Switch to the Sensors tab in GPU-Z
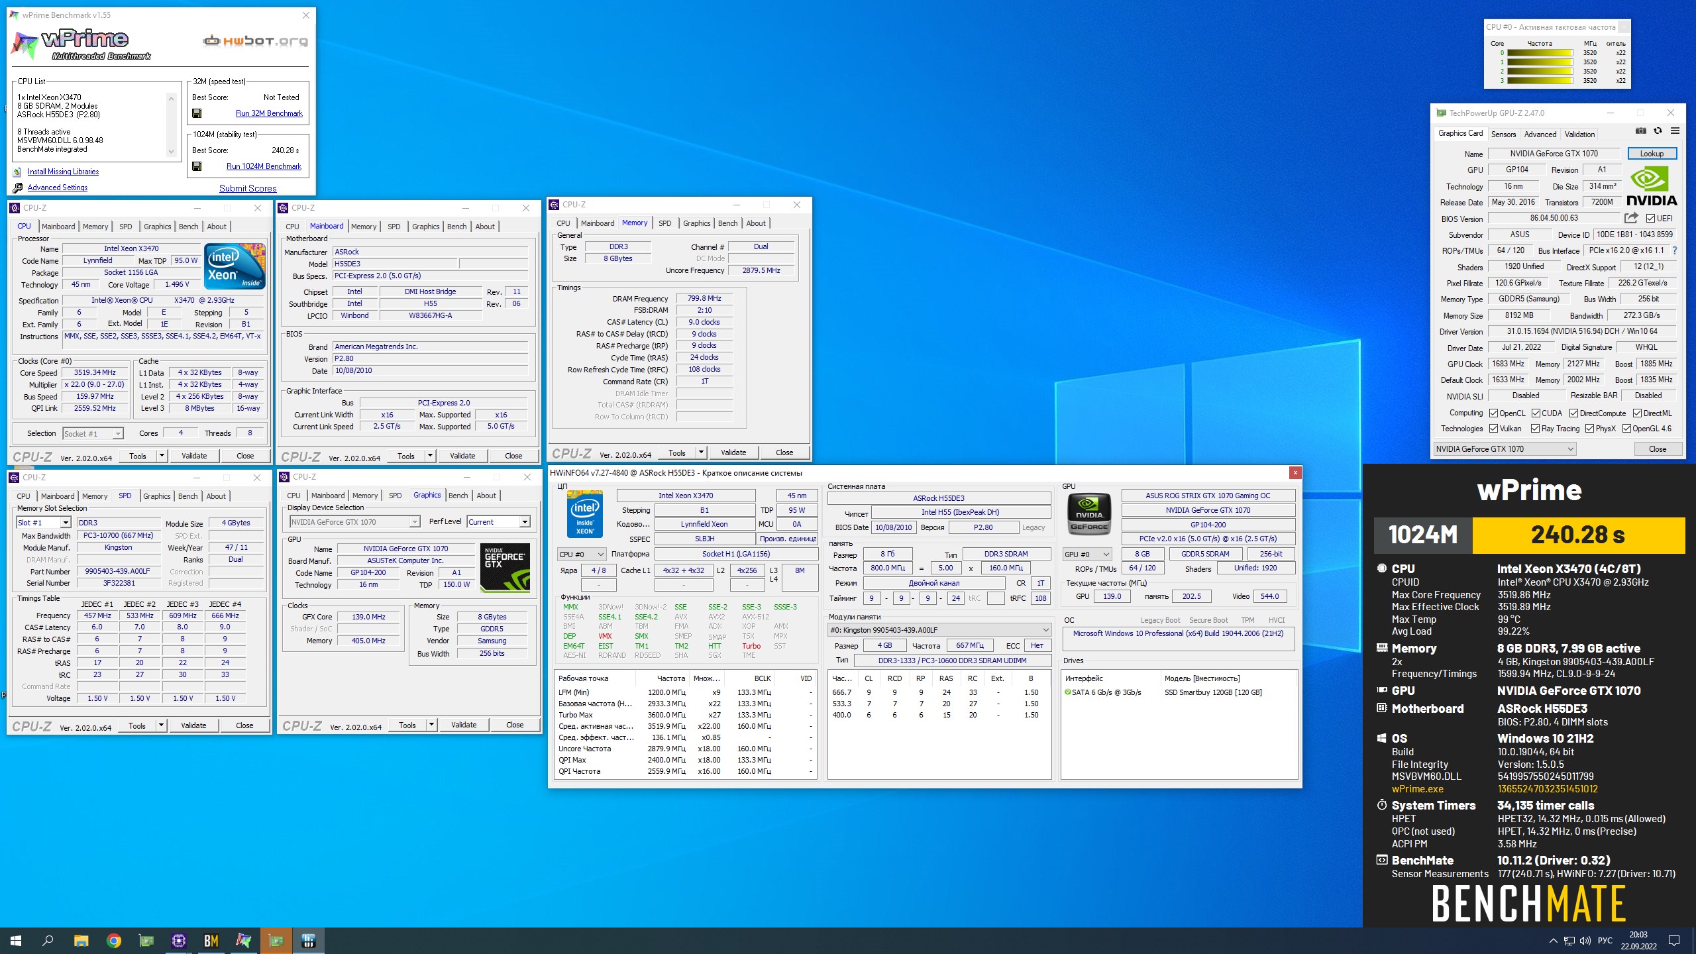The image size is (1696, 954). 1503,134
